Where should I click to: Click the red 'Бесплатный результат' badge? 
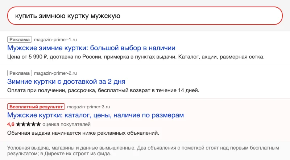point(36,107)
